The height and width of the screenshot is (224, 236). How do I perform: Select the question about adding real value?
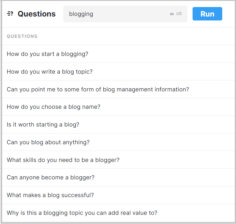point(82,213)
